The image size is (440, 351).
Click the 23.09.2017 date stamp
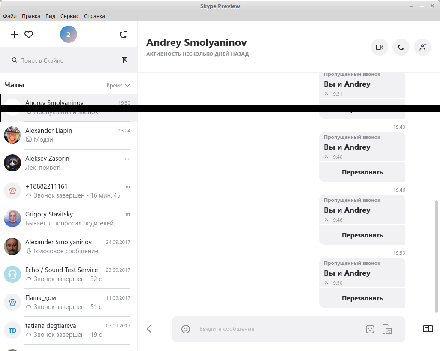(x=118, y=270)
